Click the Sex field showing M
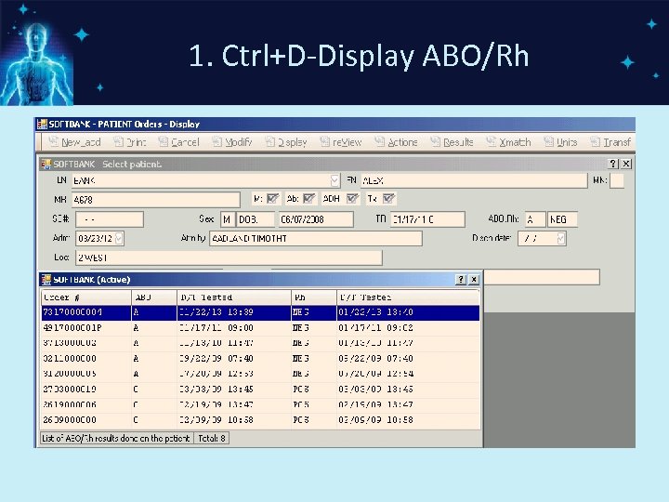Image resolution: width=669 pixels, height=502 pixels. (x=227, y=219)
